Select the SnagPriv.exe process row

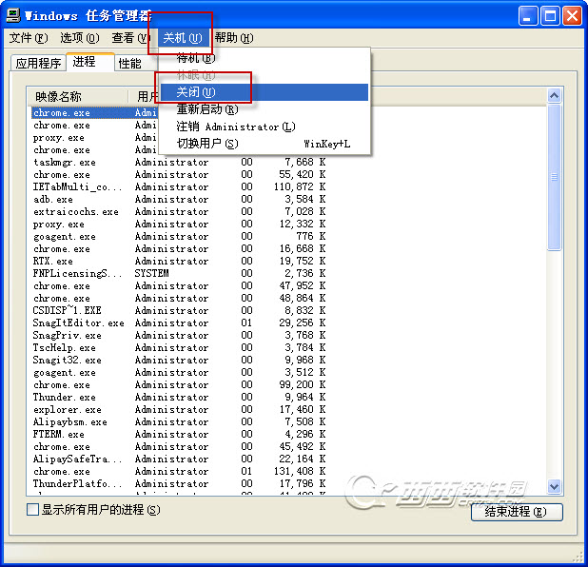click(x=179, y=335)
